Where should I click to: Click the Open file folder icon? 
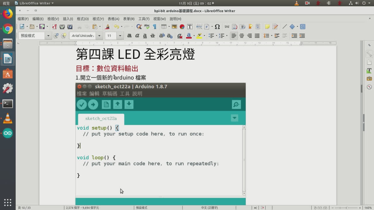click(32, 27)
